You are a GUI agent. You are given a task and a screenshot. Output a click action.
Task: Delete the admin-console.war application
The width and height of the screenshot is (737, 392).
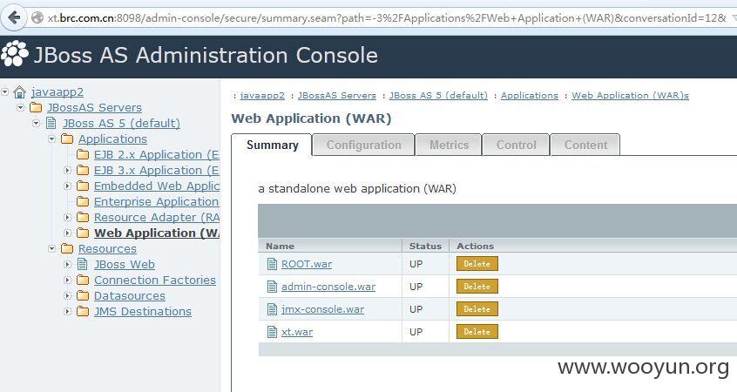[x=477, y=287]
